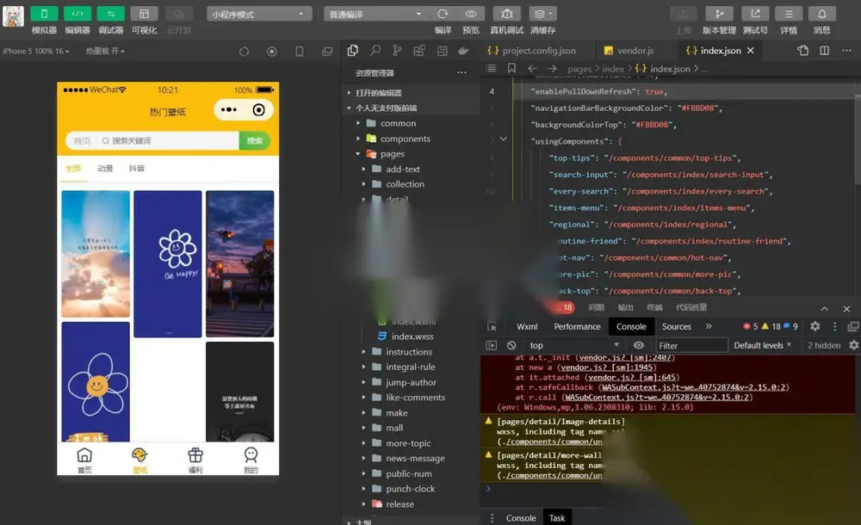This screenshot has width=861, height=525.
Task: Open the 测试号 test account button
Action: coord(755,14)
